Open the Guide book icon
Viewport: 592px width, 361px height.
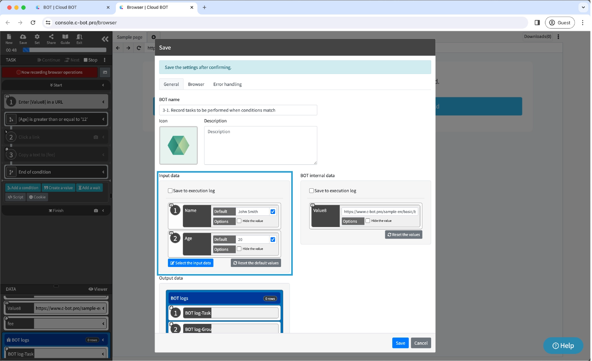pyautogui.click(x=65, y=39)
